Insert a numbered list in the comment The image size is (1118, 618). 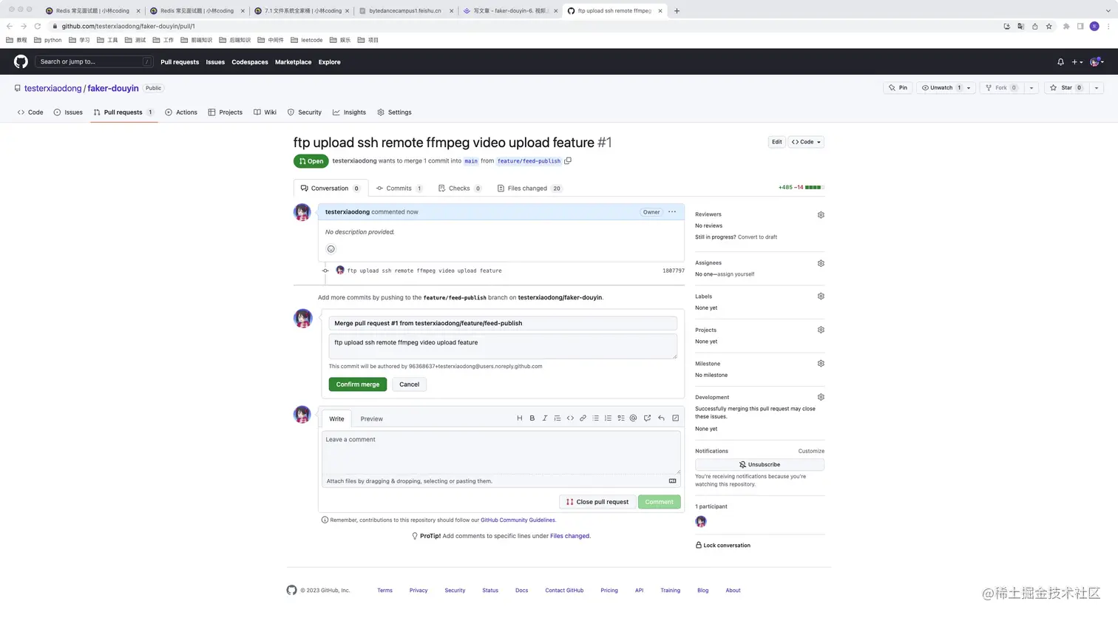point(608,418)
